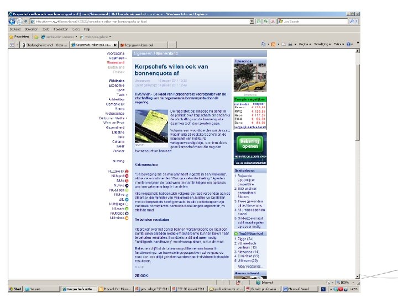This screenshot has width=398, height=298.
Task: Open the Postvak IN taskbar button
Action: pyautogui.click(x=115, y=289)
